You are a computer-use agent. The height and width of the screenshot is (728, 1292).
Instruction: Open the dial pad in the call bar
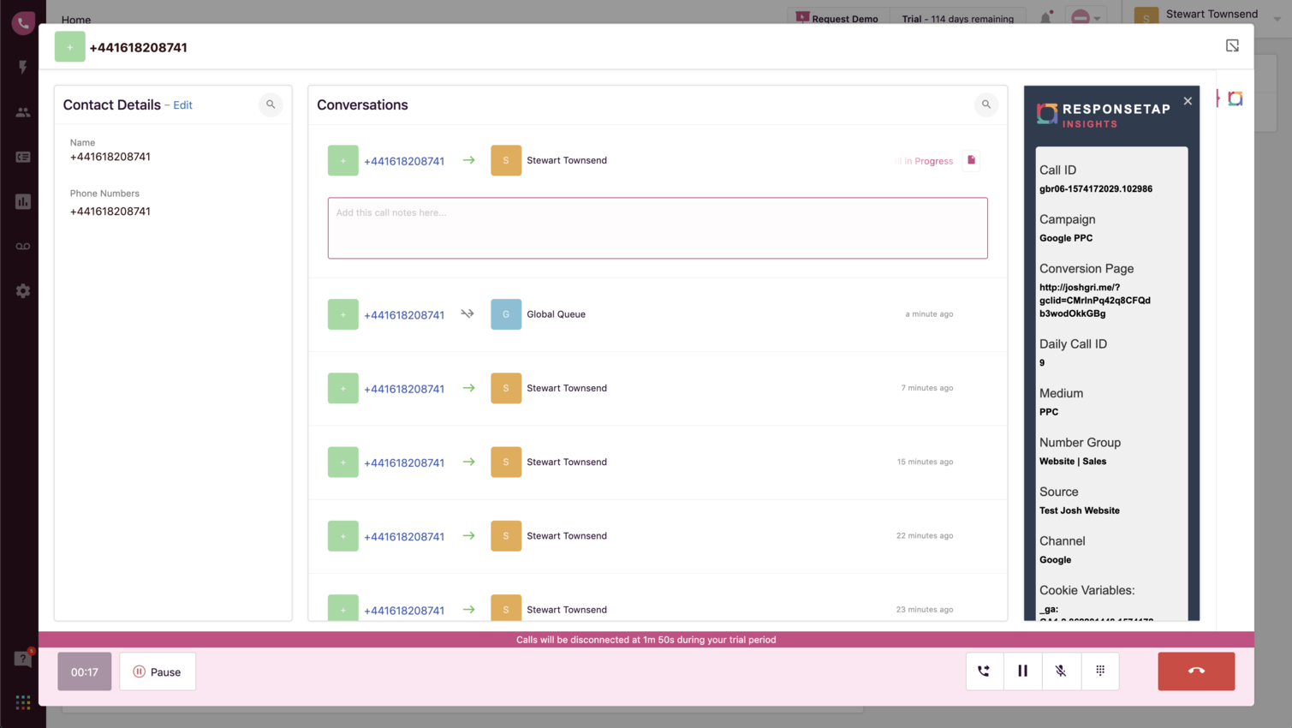click(x=1100, y=671)
